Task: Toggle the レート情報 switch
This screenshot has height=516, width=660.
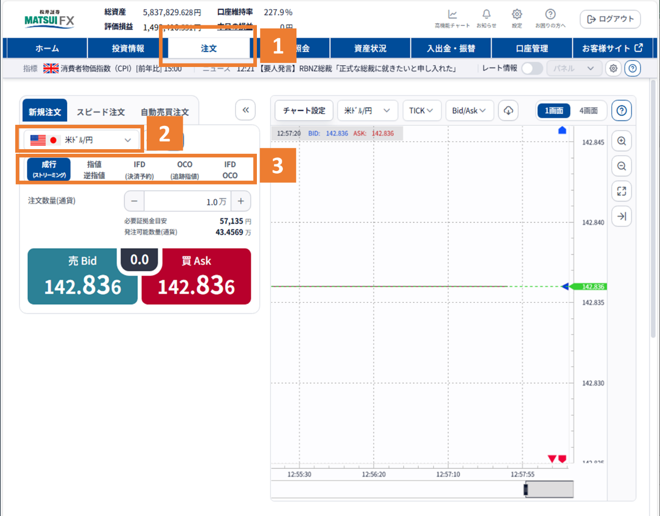Action: point(532,68)
